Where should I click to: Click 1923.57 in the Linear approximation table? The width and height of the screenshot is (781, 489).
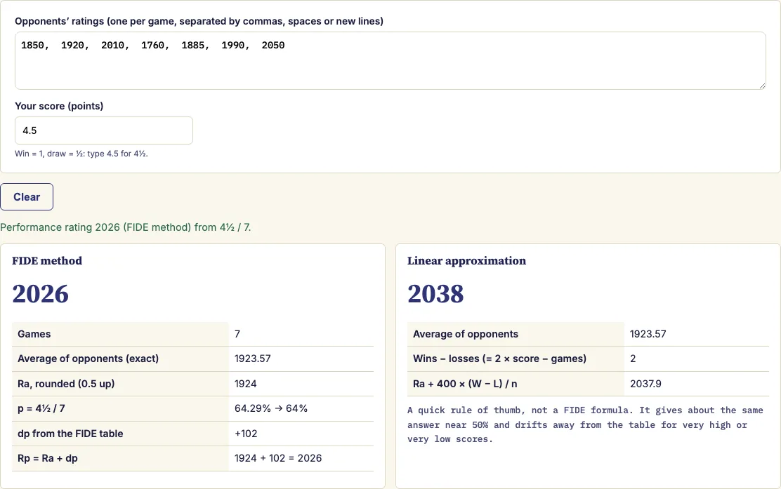(648, 334)
